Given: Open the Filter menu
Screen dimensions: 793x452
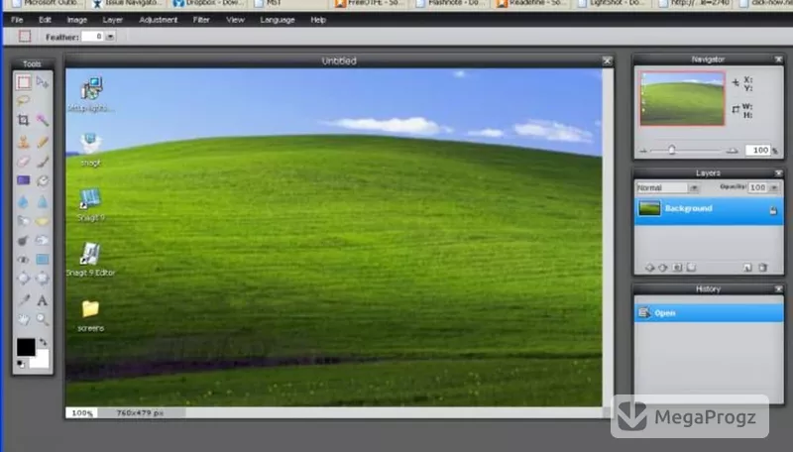Looking at the screenshot, I should pos(201,20).
